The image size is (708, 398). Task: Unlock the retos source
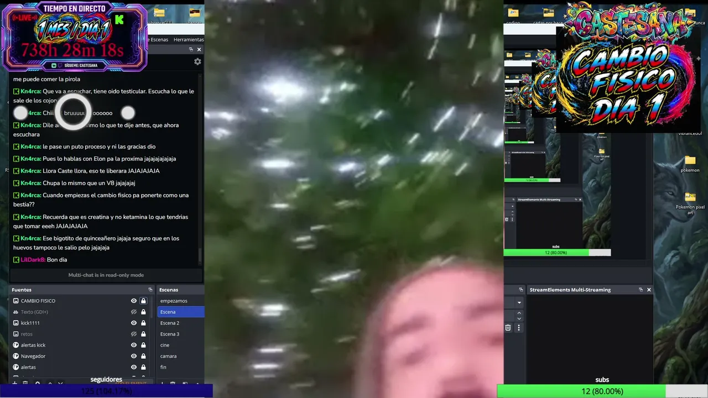click(x=143, y=334)
